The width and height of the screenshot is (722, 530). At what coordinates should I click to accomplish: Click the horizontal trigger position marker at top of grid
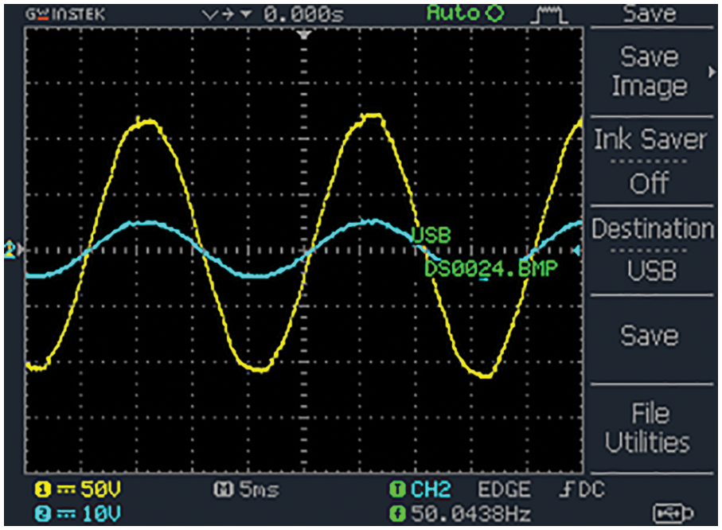tap(302, 35)
